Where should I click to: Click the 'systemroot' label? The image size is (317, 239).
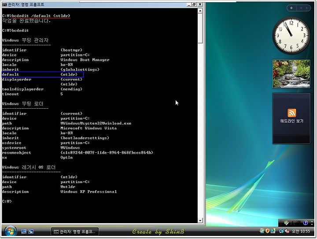pos(14,148)
